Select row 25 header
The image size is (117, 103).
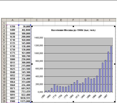pyautogui.click(x=4, y=101)
